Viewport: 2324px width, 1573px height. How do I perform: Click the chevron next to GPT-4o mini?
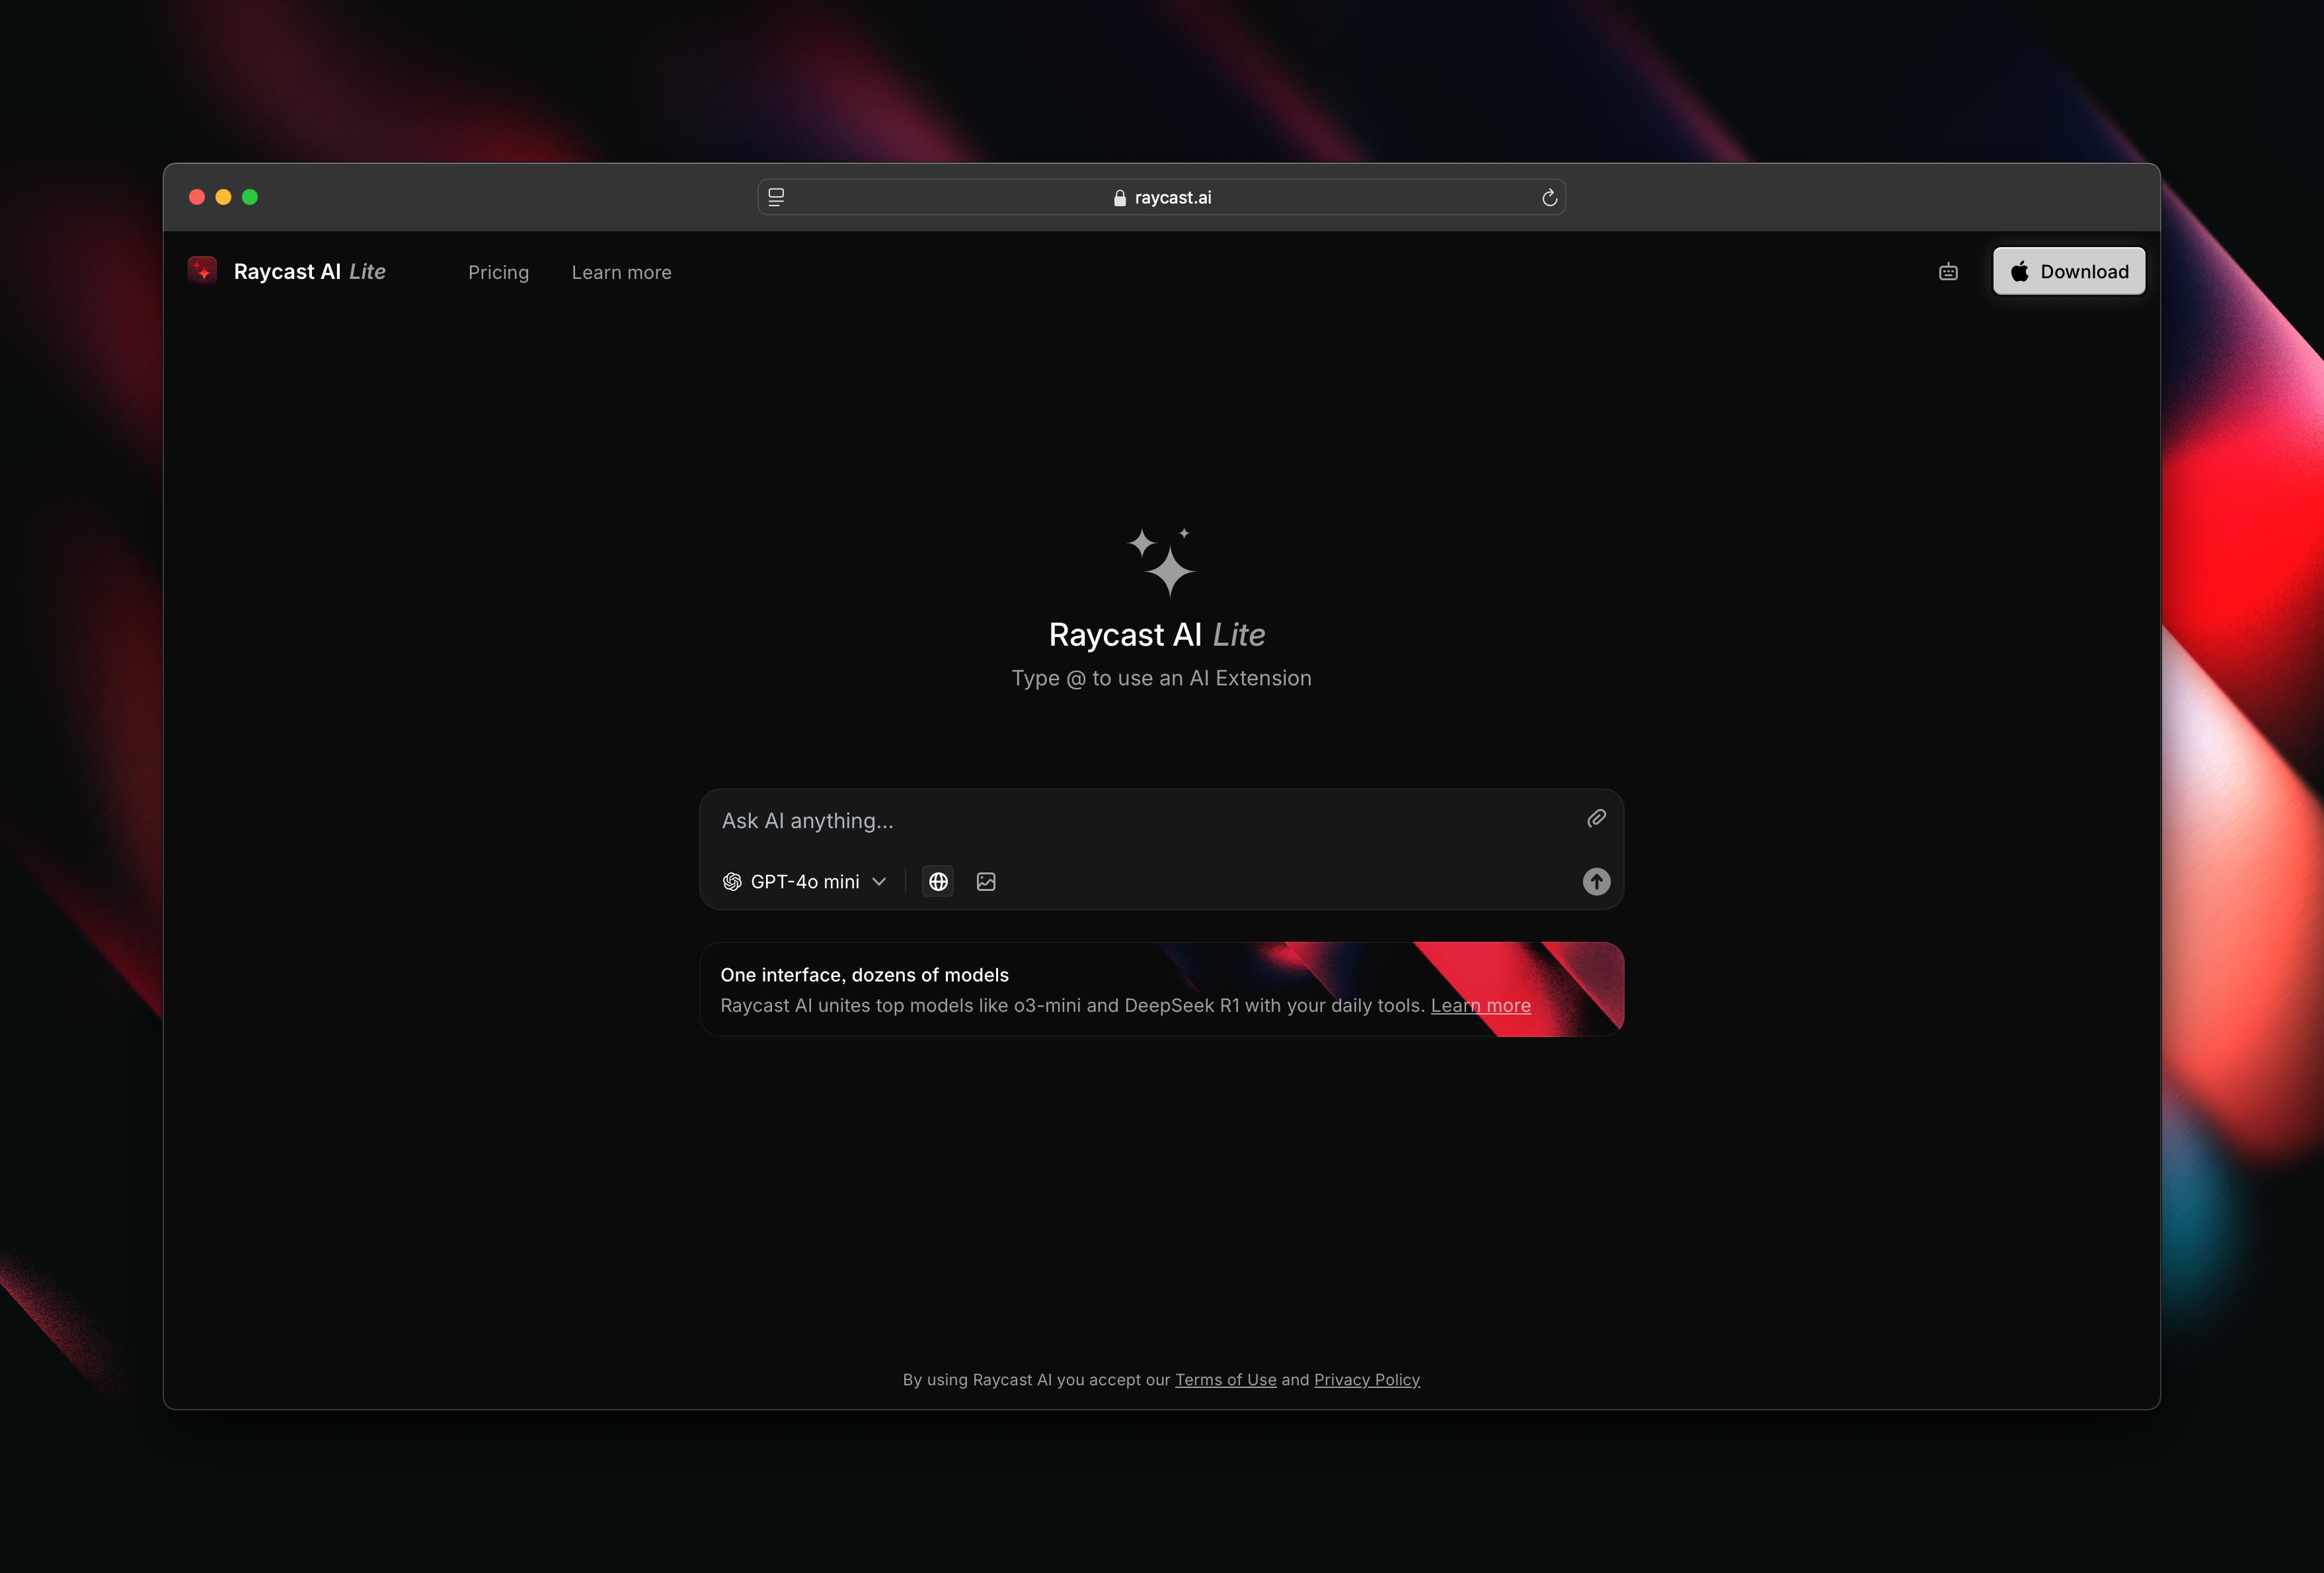pyautogui.click(x=879, y=881)
